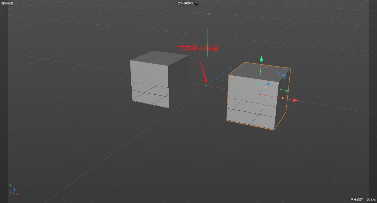Pick the yellow handle on the blue Z axis
377x203 pixels.
point(265,87)
